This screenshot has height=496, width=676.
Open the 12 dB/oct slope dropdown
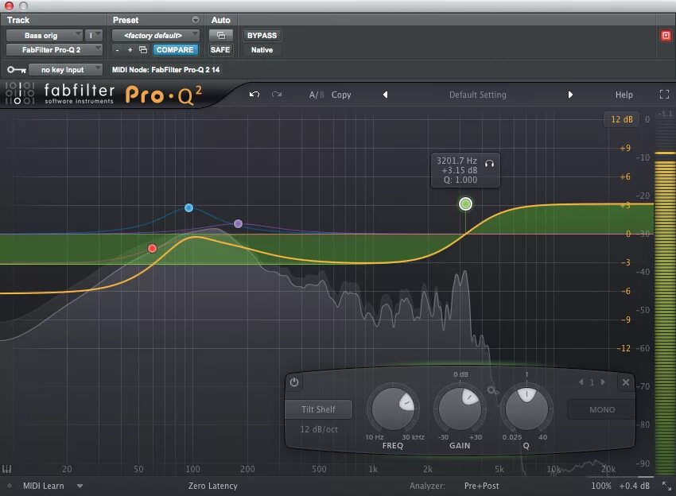point(319,429)
